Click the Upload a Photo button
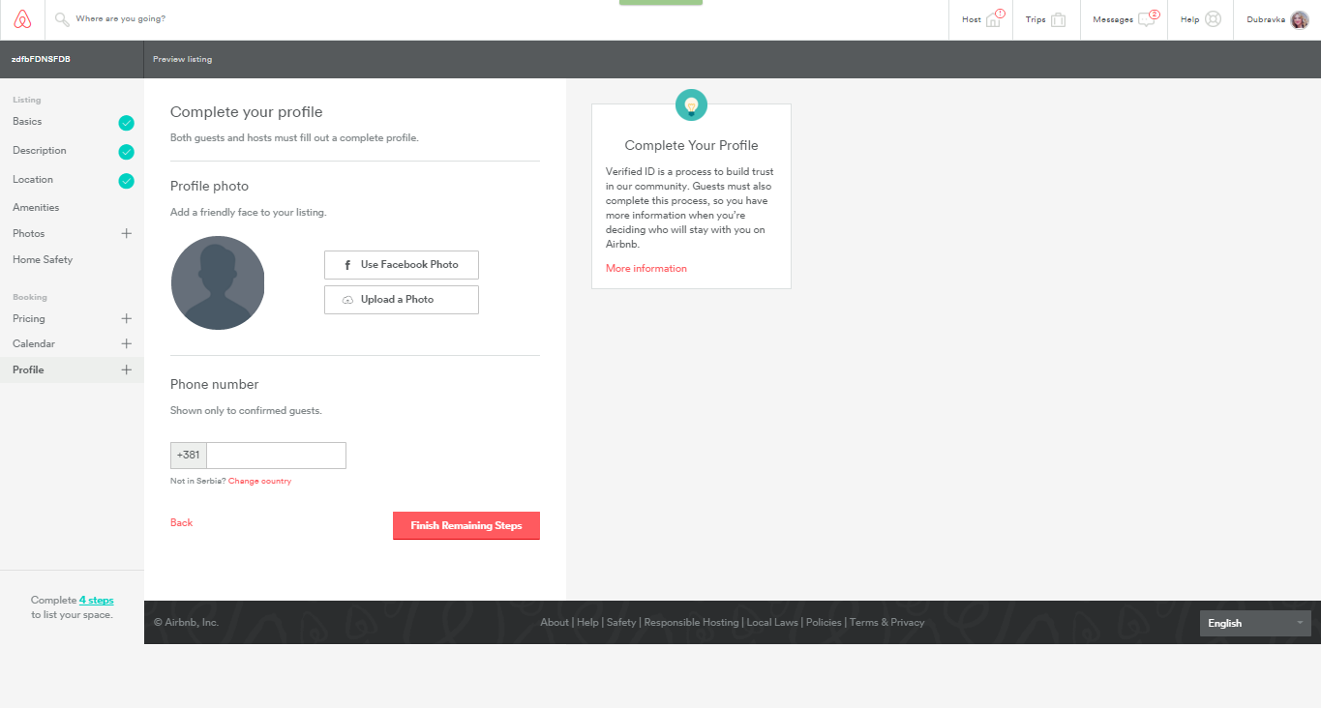The image size is (1321, 708). click(401, 300)
